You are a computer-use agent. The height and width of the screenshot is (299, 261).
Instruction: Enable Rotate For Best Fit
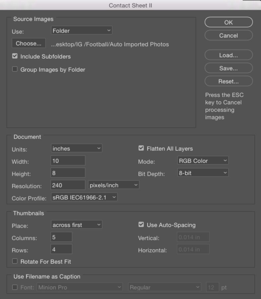[x=15, y=261]
